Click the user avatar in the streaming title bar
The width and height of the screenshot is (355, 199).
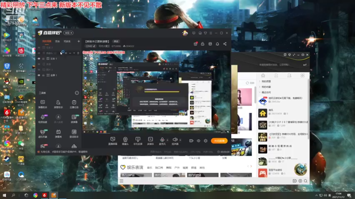[185, 33]
